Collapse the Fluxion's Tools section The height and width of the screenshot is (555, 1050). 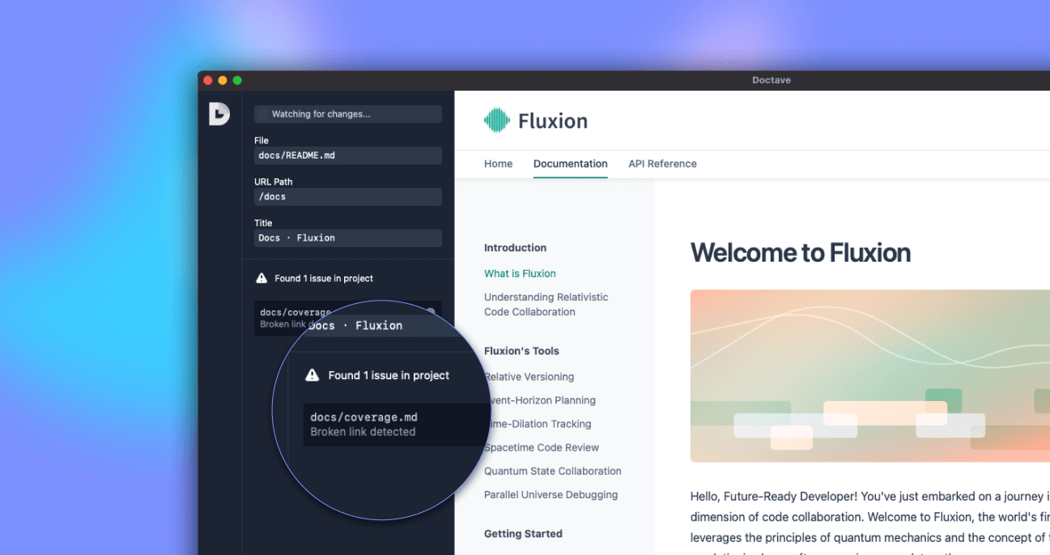coord(521,351)
